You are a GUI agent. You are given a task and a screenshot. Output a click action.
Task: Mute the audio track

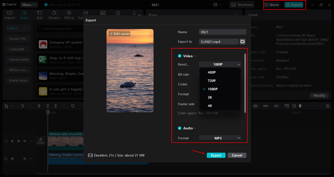pyautogui.click(x=25, y=158)
